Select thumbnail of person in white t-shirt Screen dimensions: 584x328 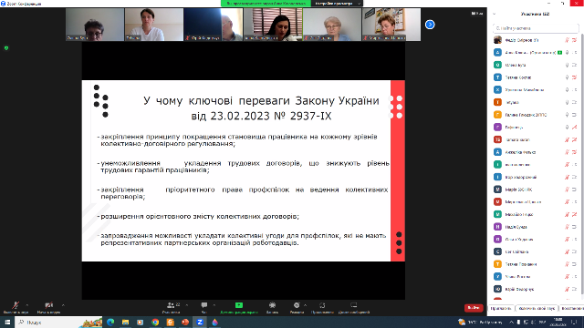tap(154, 25)
